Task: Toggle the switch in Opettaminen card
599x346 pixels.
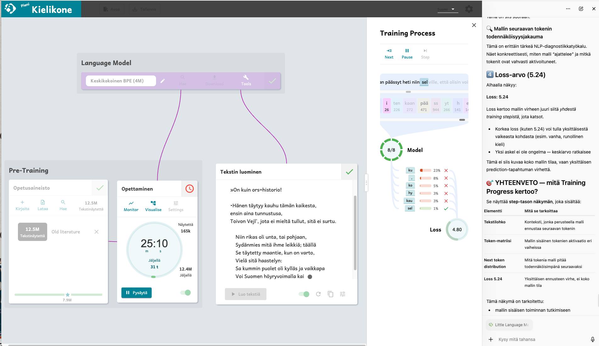Action: (186, 293)
